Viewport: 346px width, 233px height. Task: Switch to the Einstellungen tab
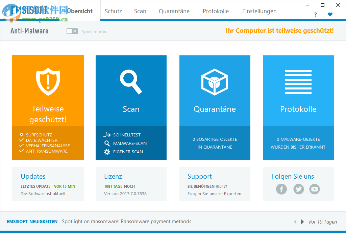pos(259,11)
